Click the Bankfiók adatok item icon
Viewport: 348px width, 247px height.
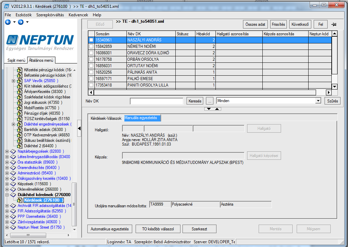(x=20, y=130)
